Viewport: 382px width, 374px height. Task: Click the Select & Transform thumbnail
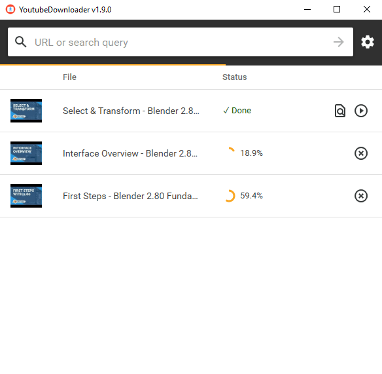click(x=26, y=111)
